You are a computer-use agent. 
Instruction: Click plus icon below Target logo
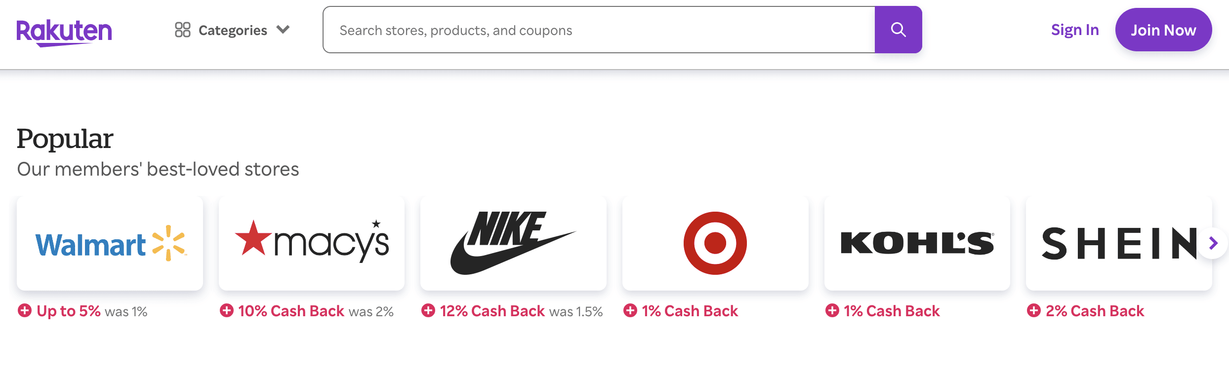pos(630,311)
